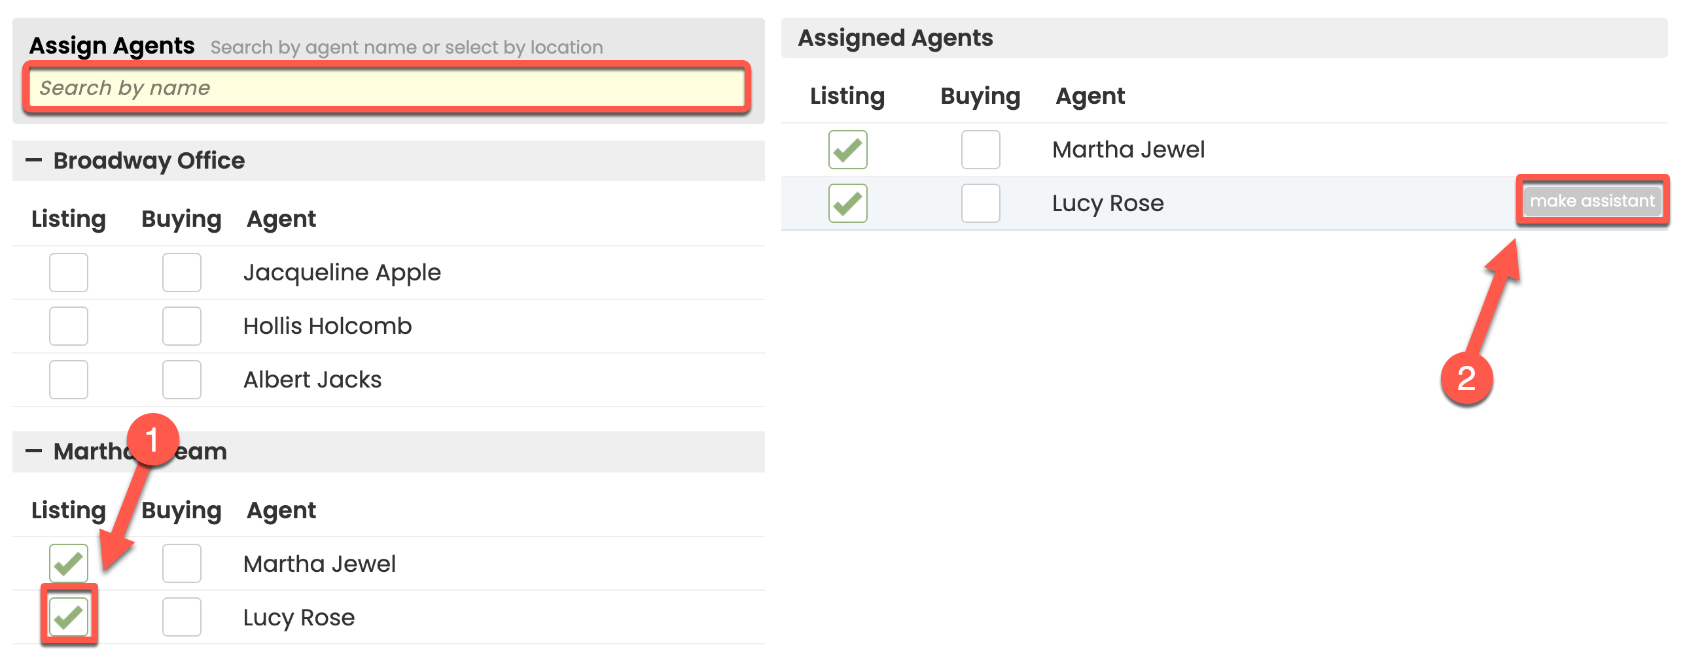Enable Listing for Hollis Holcomb
The image size is (1683, 664).
(x=69, y=326)
